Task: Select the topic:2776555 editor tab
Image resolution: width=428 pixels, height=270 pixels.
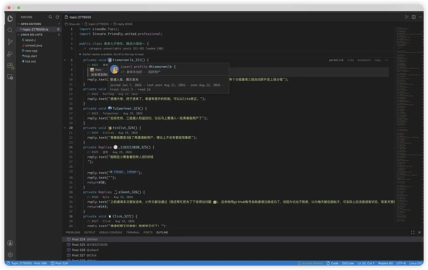Action: click(78, 17)
